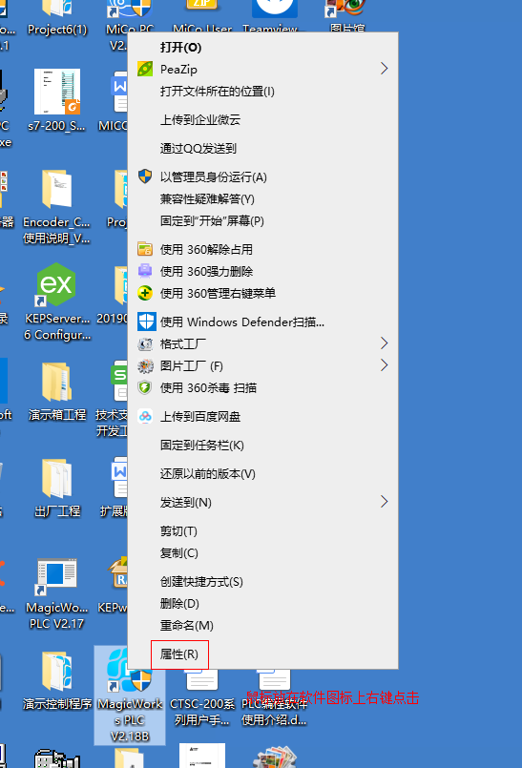The width and height of the screenshot is (522, 768).
Task: Select the MiCo User zip icon
Action: pyautogui.click(x=202, y=8)
